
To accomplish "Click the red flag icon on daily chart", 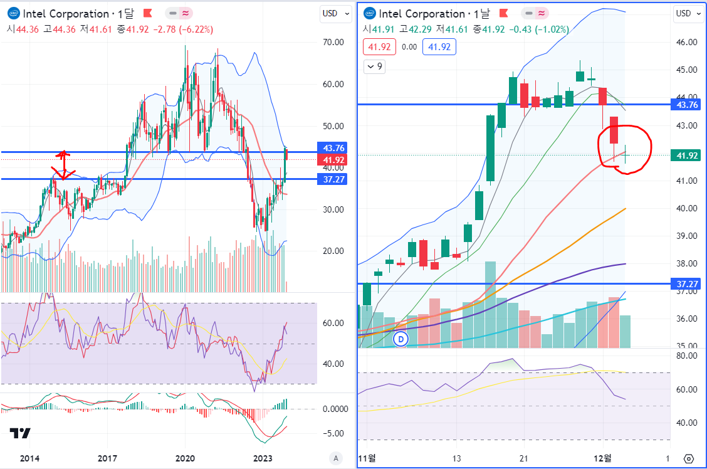I will click(x=504, y=14).
